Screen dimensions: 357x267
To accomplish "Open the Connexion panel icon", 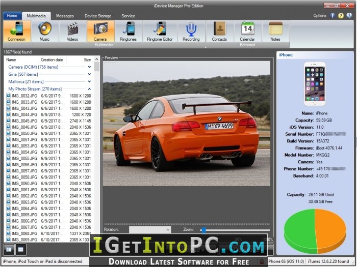I will (17, 32).
